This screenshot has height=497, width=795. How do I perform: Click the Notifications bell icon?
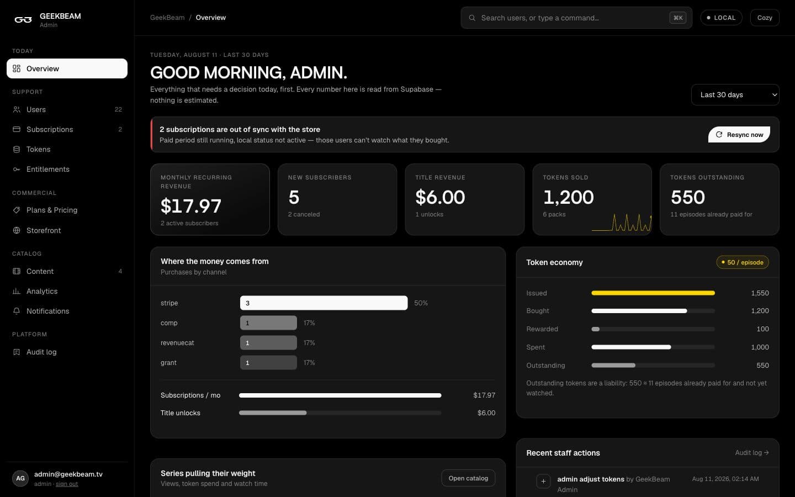click(x=17, y=311)
